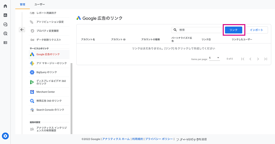275x144 pixels.
Task: Go to last page pagination icon
Action: click(266, 59)
